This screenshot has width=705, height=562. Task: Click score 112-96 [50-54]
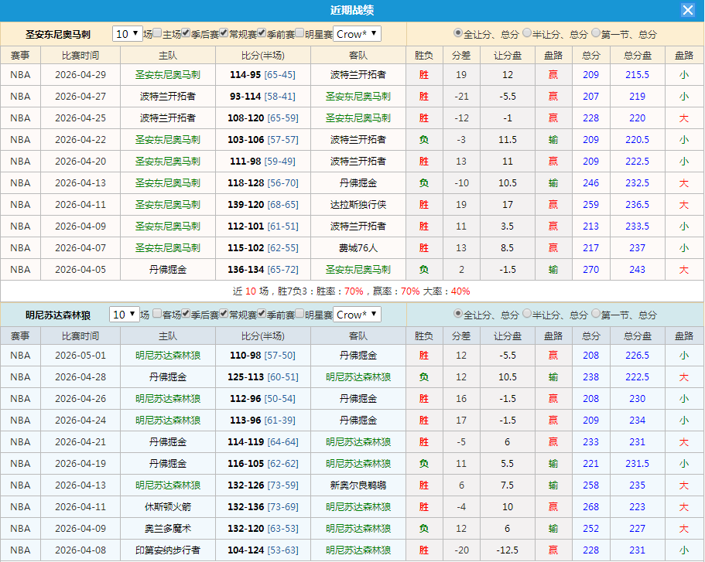coord(262,398)
